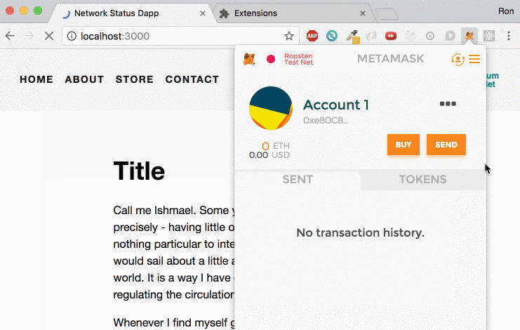Go to the STORE page link
The image size is (520, 330).
tap(135, 79)
